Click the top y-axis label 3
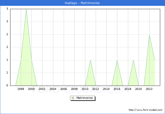This screenshot has height=114, width=165. tap(7, 9)
